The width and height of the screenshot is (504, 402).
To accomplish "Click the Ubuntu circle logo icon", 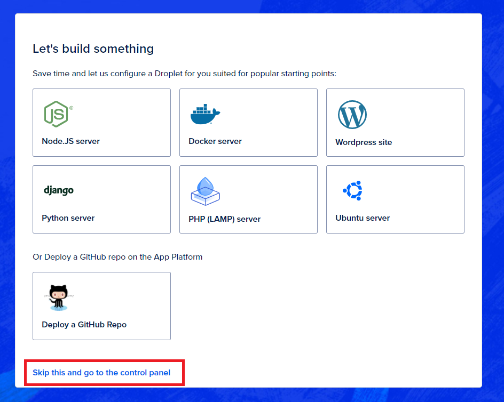I will click(x=352, y=190).
